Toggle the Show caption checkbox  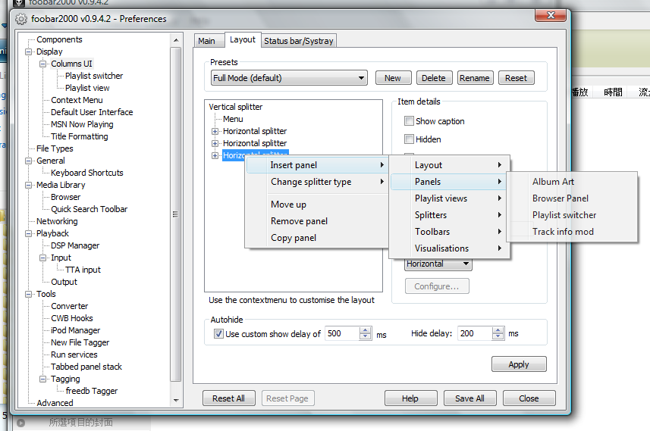tap(409, 121)
